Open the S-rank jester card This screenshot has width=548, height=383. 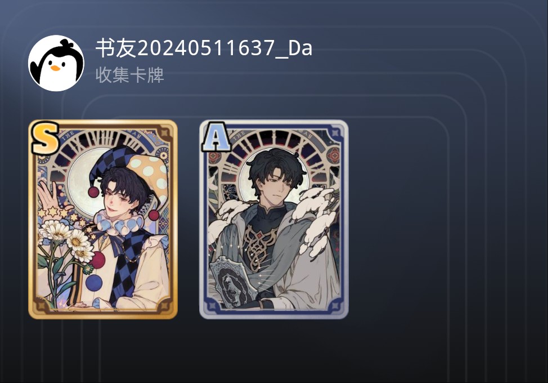point(103,219)
